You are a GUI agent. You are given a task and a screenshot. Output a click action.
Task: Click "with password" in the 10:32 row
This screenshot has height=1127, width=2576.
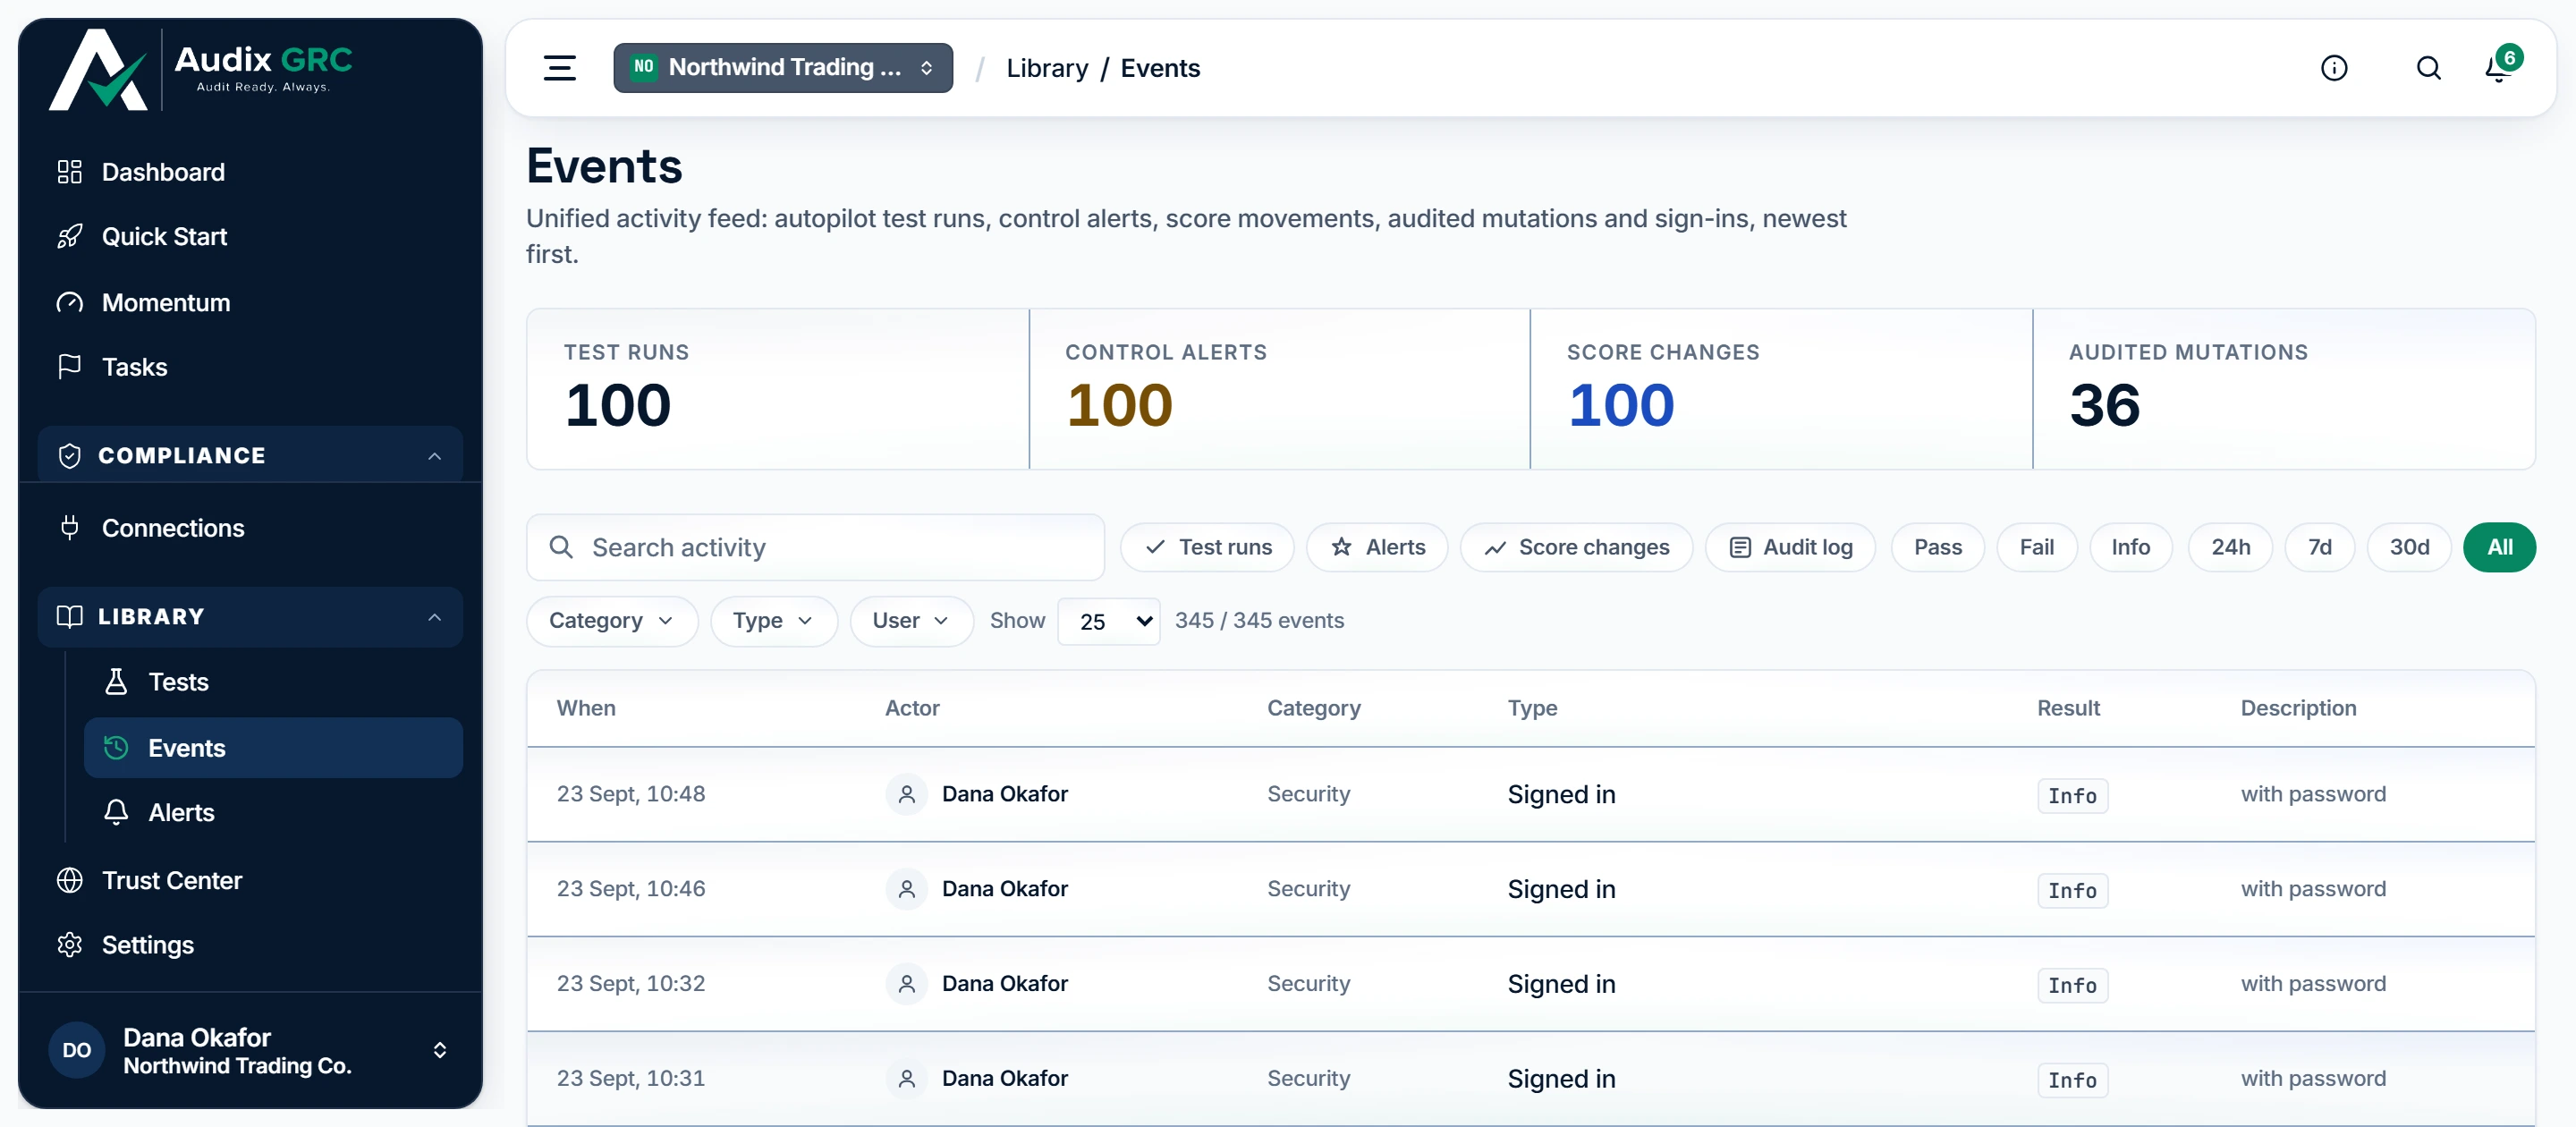2312,984
